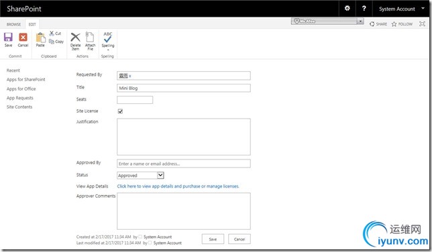This screenshot has width=432, height=252.
Task: Select the Cut scissors tool
Action: click(x=55, y=34)
